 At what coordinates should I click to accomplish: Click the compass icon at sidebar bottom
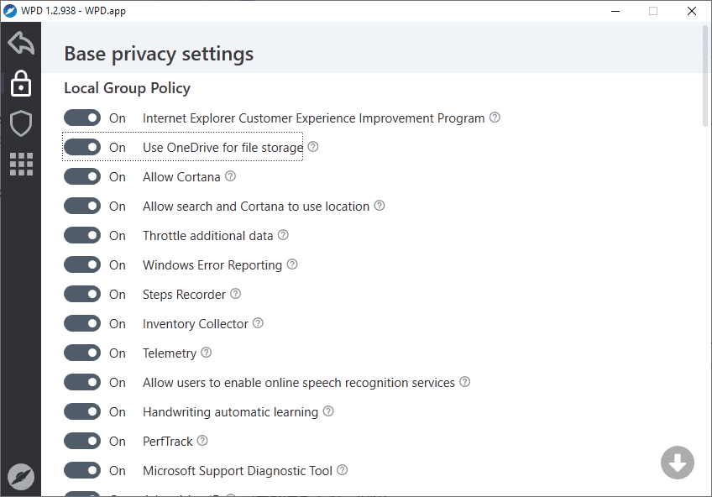click(21, 476)
